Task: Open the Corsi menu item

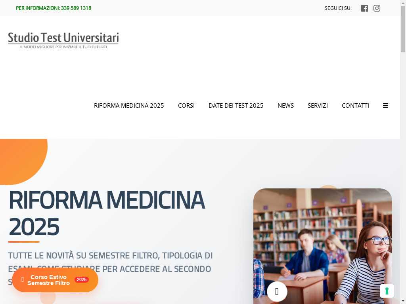Action: (x=186, y=105)
